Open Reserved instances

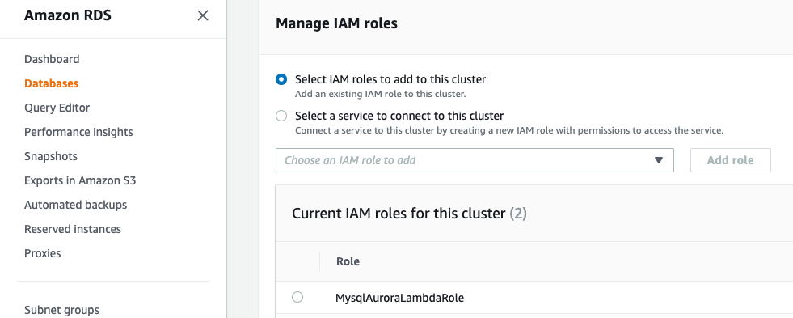[x=73, y=229]
